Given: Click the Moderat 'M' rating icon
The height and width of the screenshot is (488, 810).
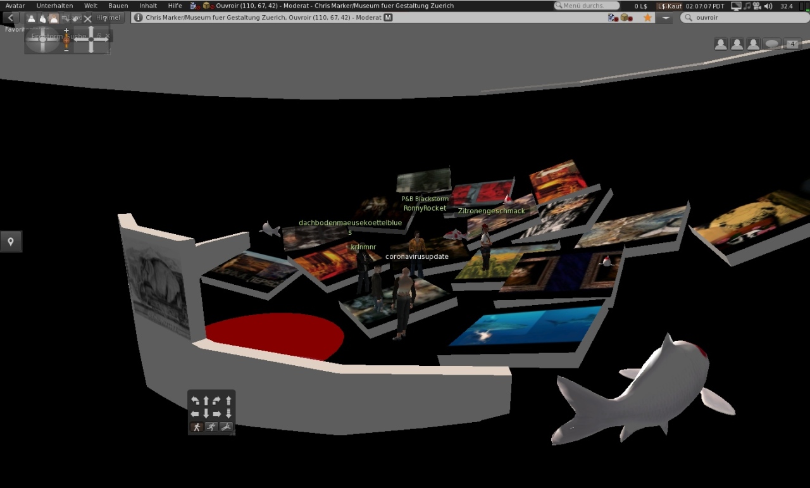Looking at the screenshot, I should pyautogui.click(x=389, y=18).
